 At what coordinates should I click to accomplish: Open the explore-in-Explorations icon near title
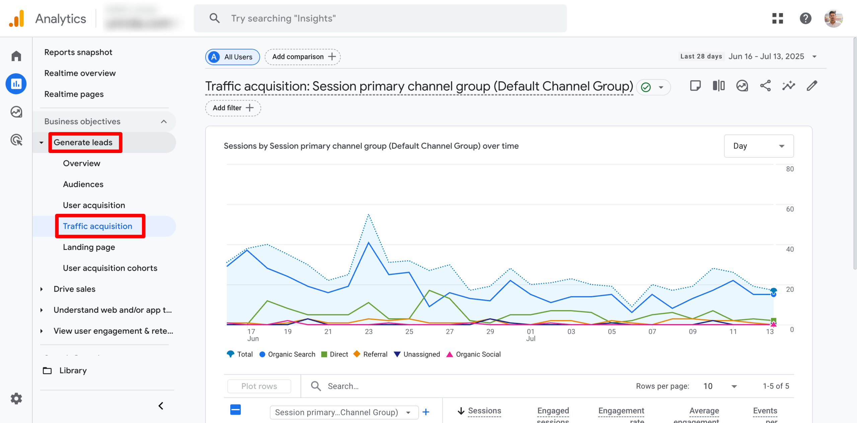point(742,86)
